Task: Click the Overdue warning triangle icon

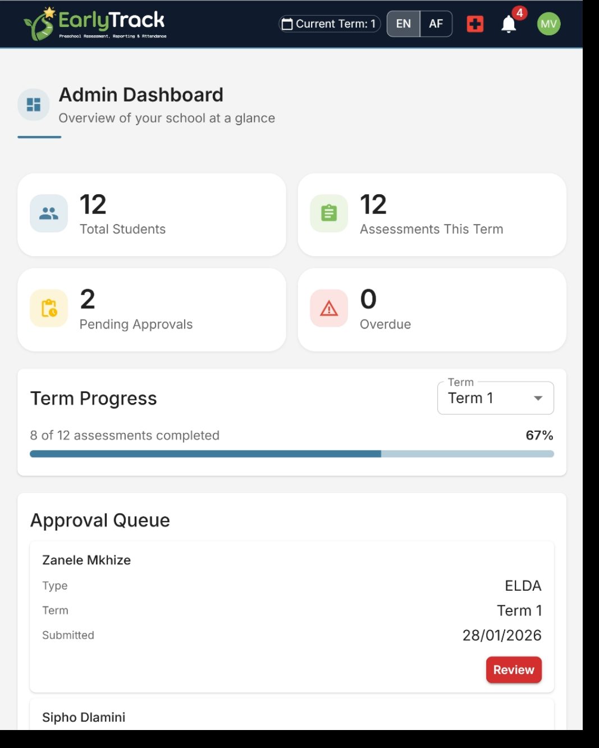Action: (329, 308)
